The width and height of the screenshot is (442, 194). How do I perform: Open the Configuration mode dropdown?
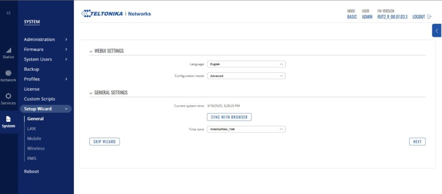[246, 76]
